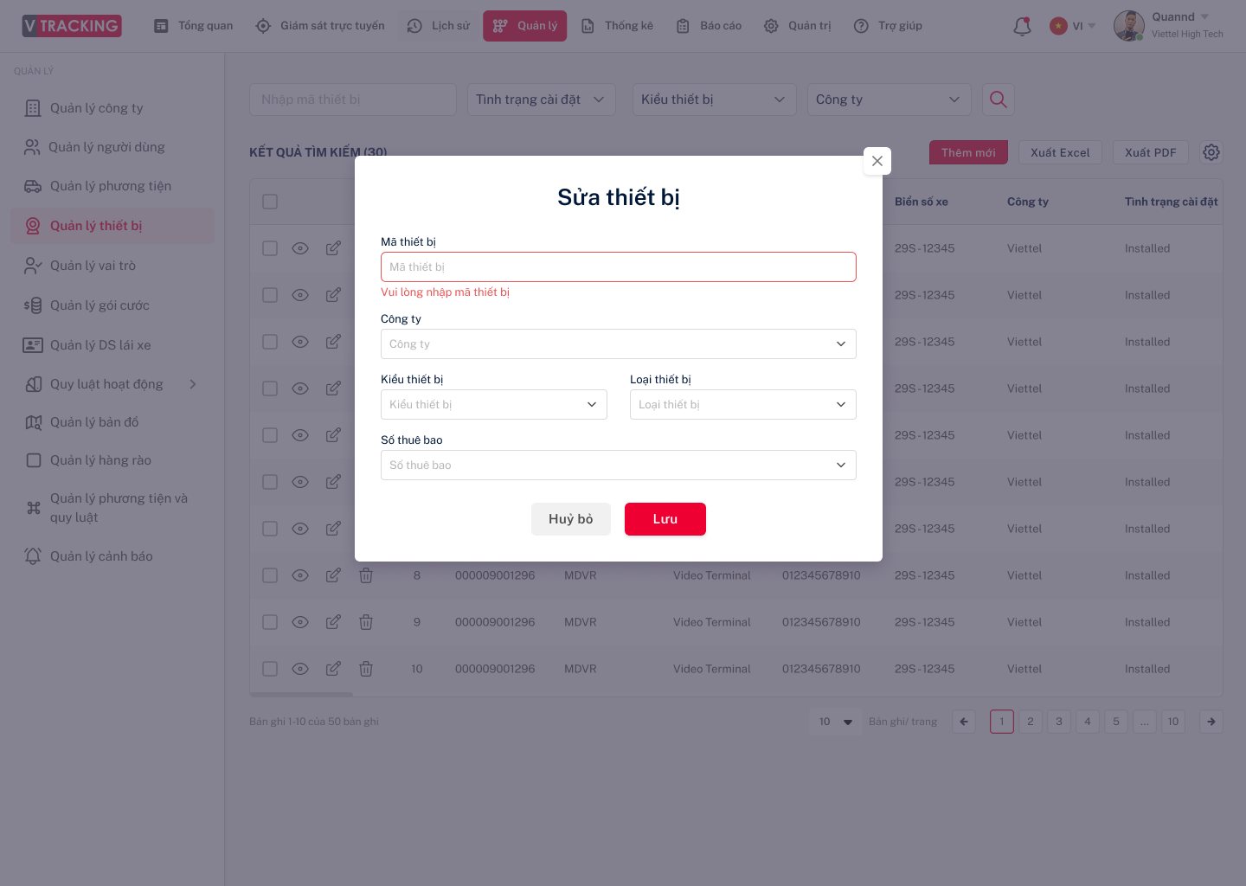
Task: Click the notification bell icon
Action: 1022,26
